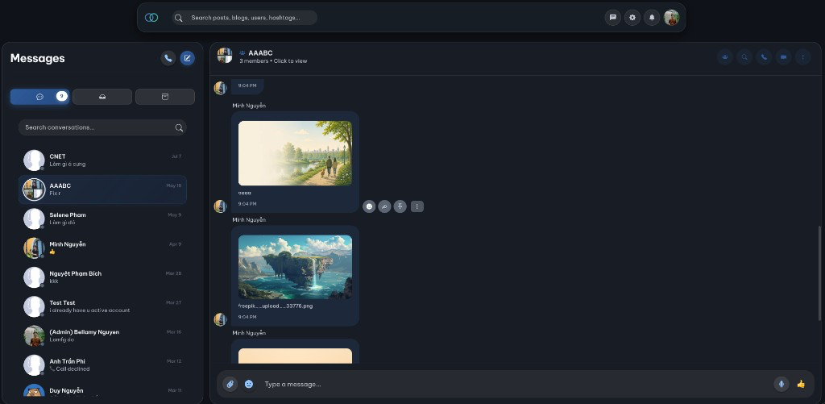
Task: Open the Nguyệt Phạm Bích conversation
Action: pyautogui.click(x=102, y=277)
